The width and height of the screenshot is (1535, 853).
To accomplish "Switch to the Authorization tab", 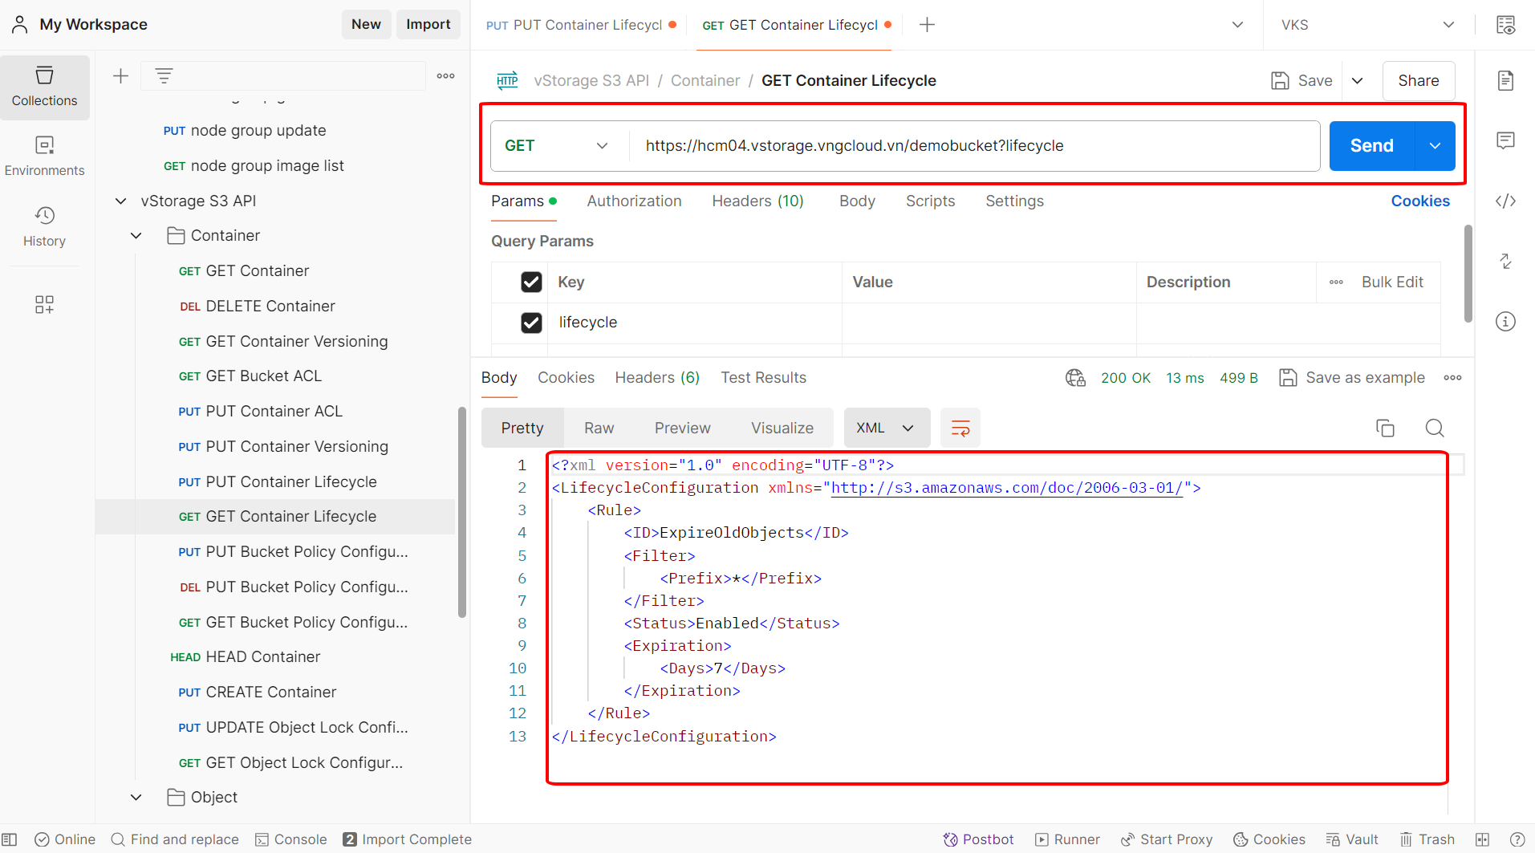I will pos(634,201).
